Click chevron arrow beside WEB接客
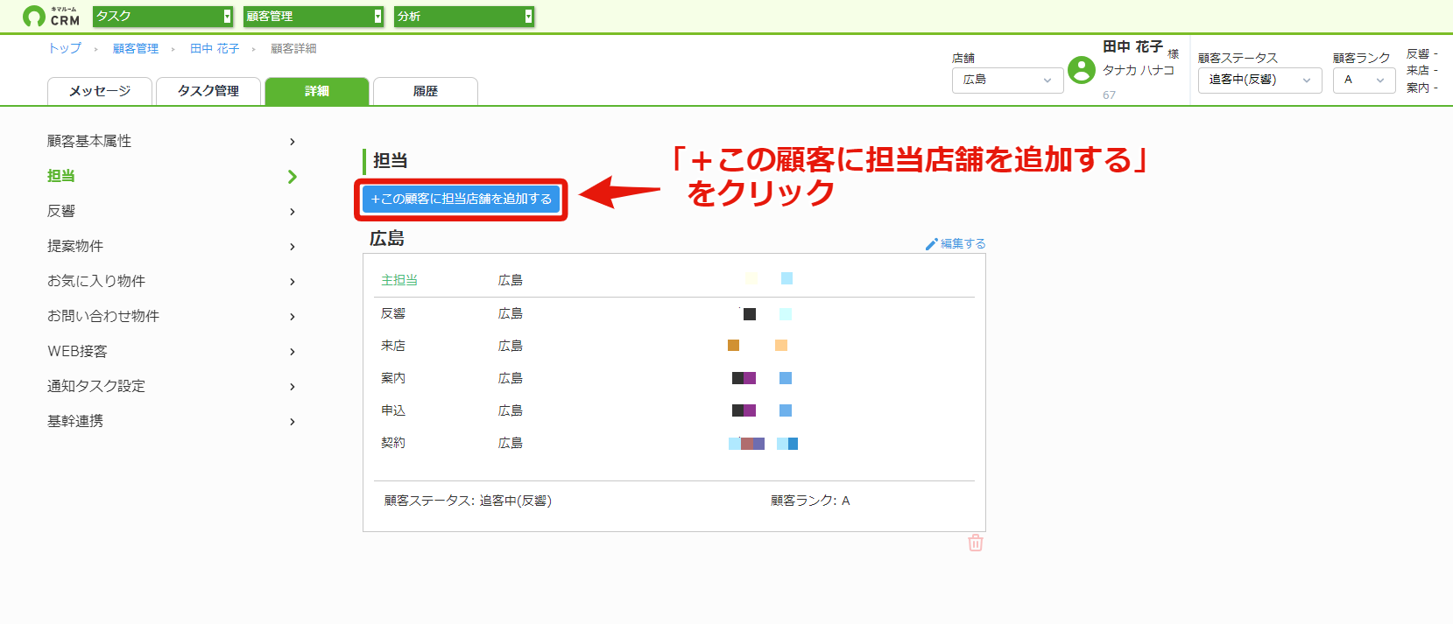1453x624 pixels. [293, 352]
